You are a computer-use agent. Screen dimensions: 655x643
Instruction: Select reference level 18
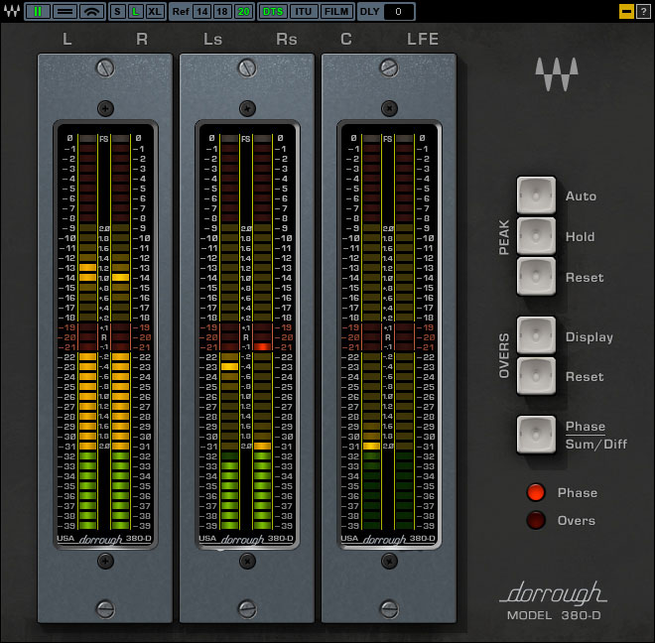click(x=222, y=11)
